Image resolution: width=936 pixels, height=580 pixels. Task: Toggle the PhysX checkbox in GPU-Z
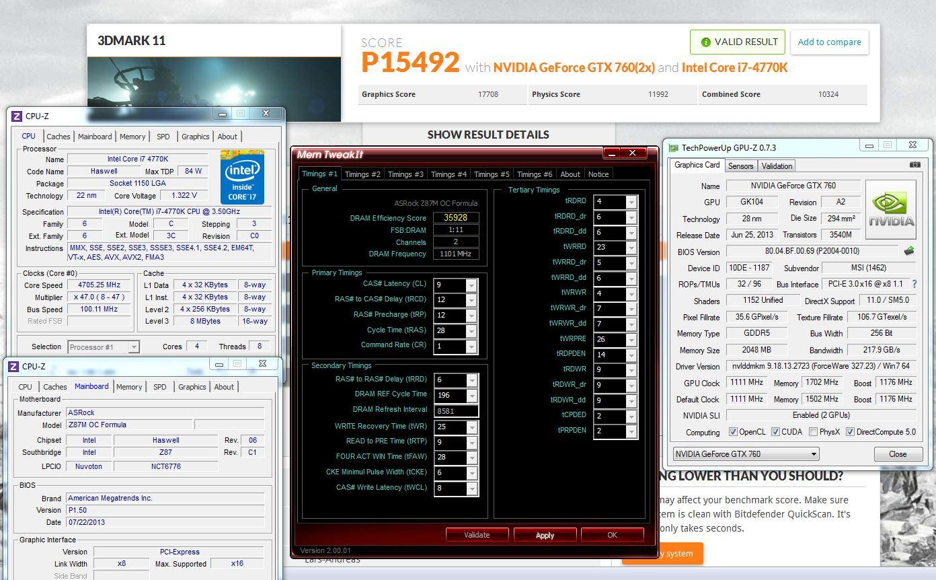pyautogui.click(x=814, y=432)
